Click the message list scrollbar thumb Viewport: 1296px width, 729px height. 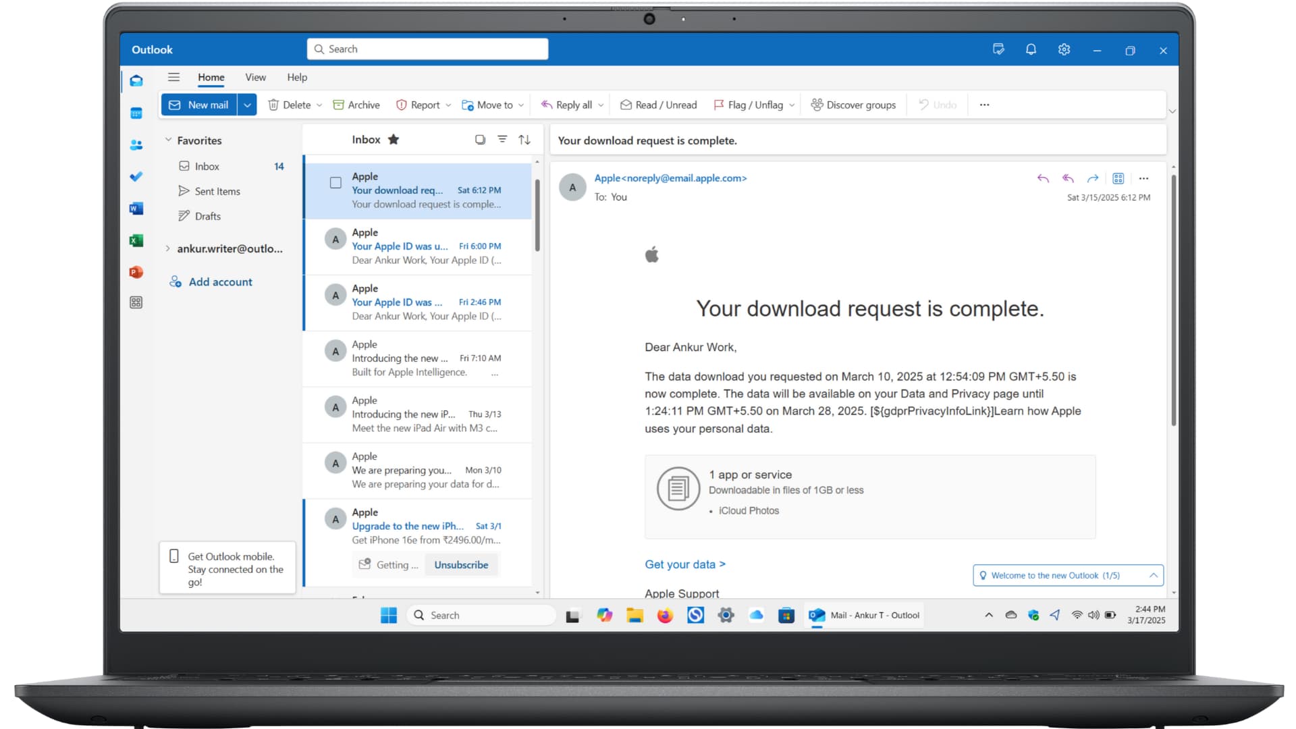click(x=537, y=215)
